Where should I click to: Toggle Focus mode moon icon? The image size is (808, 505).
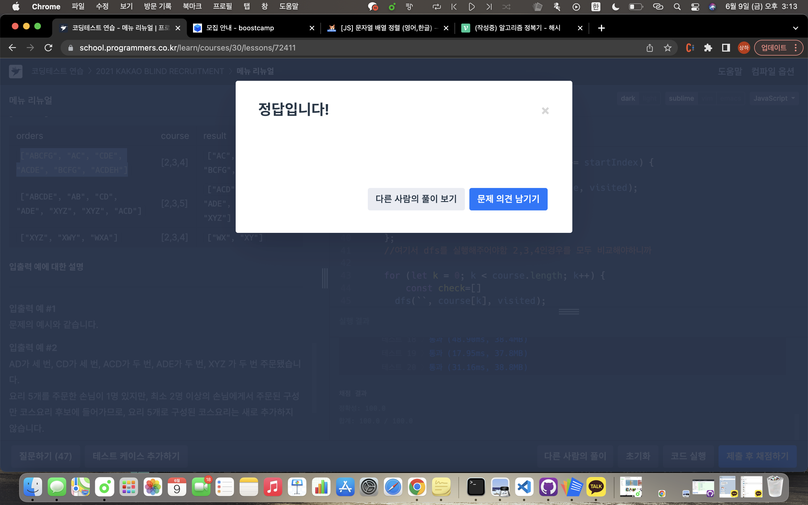click(615, 7)
